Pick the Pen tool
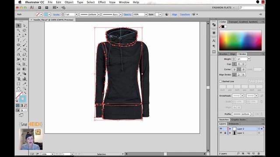280x157 pixels. click(18, 35)
